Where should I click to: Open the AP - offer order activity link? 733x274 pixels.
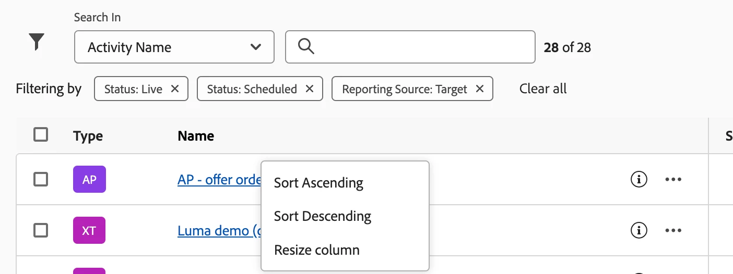[219, 180]
